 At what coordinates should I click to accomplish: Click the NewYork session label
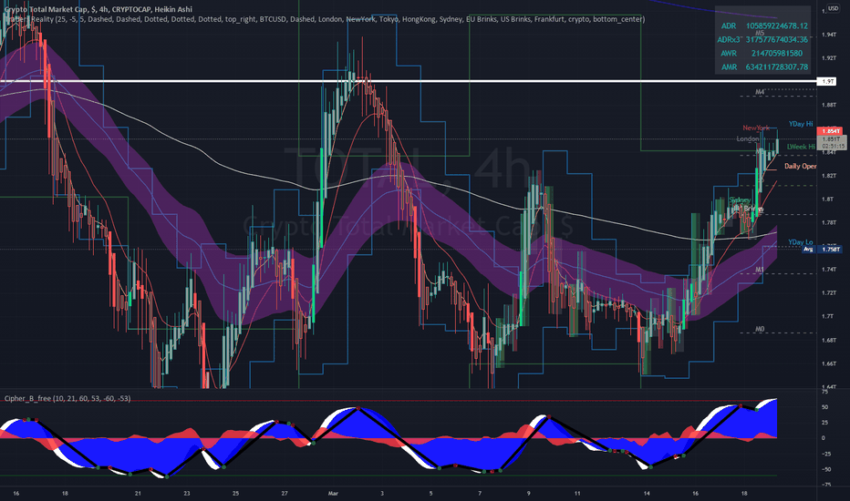pos(756,128)
